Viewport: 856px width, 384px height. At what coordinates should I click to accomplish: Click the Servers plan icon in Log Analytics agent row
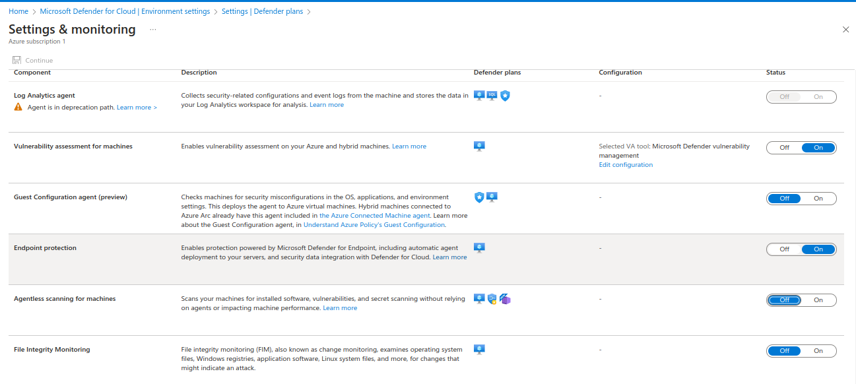(x=479, y=96)
